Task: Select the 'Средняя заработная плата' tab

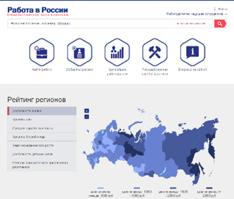Action: point(42,128)
